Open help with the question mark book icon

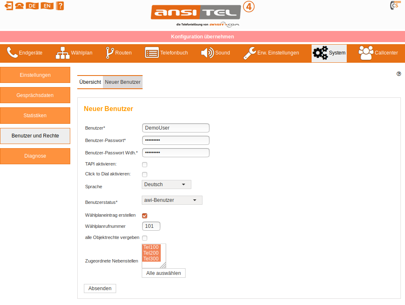(x=60, y=6)
